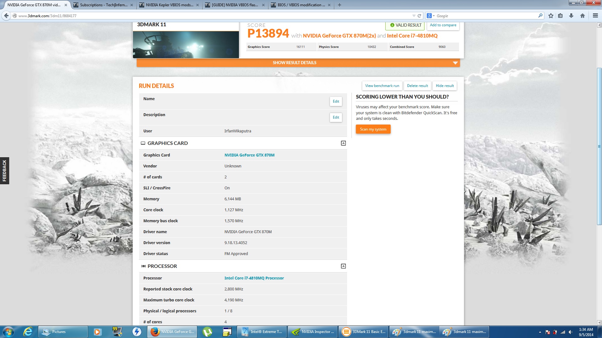The width and height of the screenshot is (602, 338).
Task: Select the driver version 9.18.13.4052 value
Action: [x=236, y=243]
